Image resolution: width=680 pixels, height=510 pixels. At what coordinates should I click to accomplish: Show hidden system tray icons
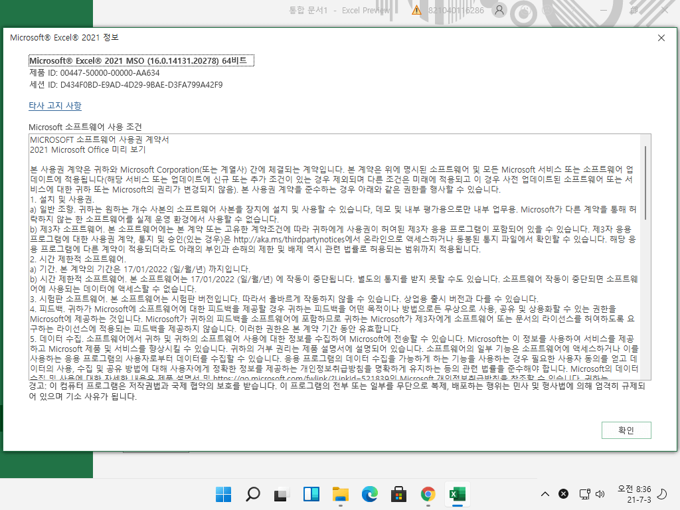pos(545,494)
